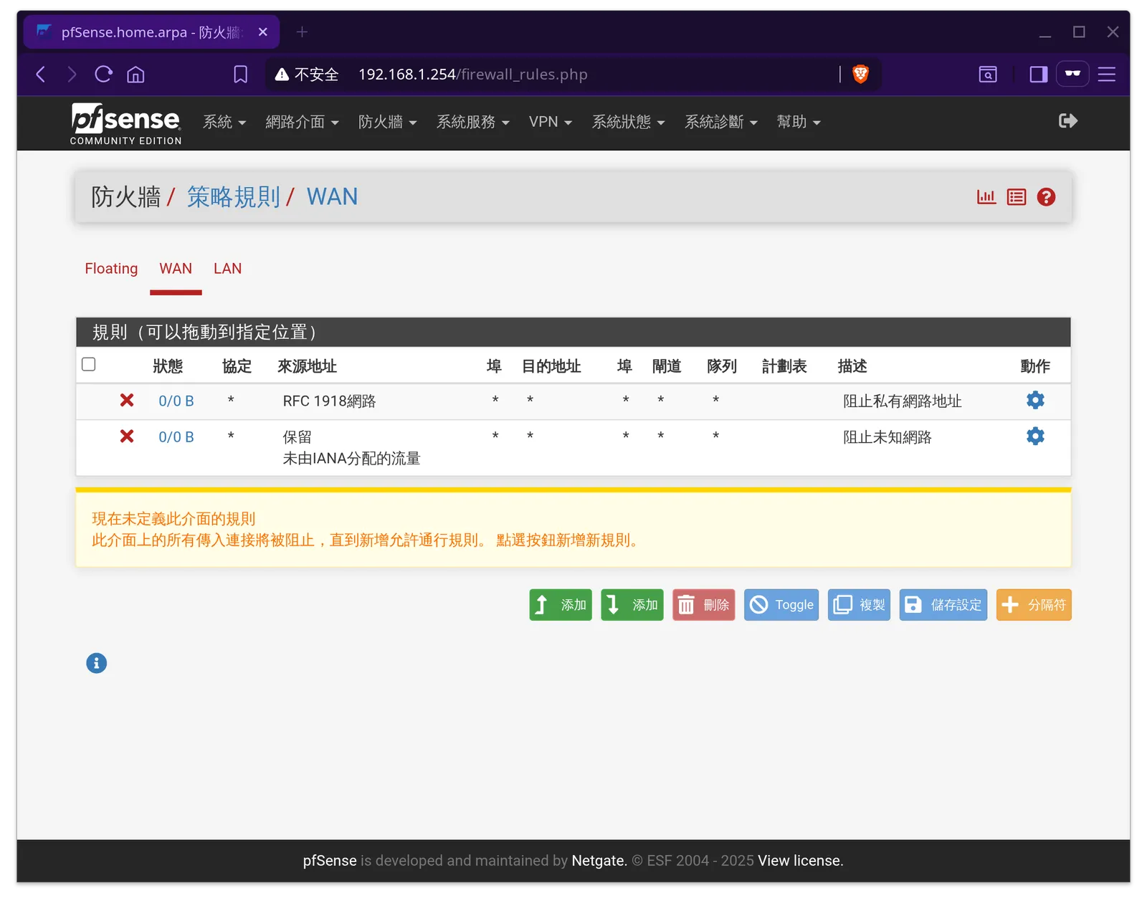Click the pfSense logo
This screenshot has height=916, width=1147.
[125, 124]
